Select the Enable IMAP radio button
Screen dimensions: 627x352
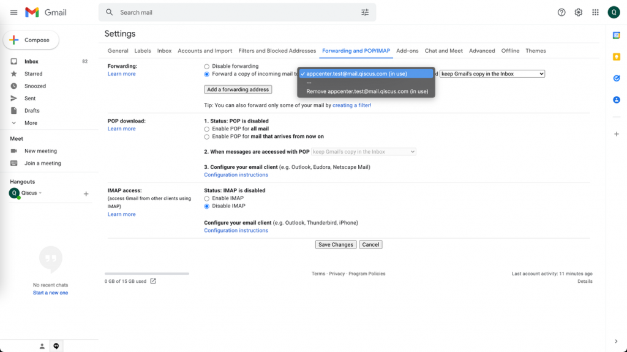click(207, 198)
